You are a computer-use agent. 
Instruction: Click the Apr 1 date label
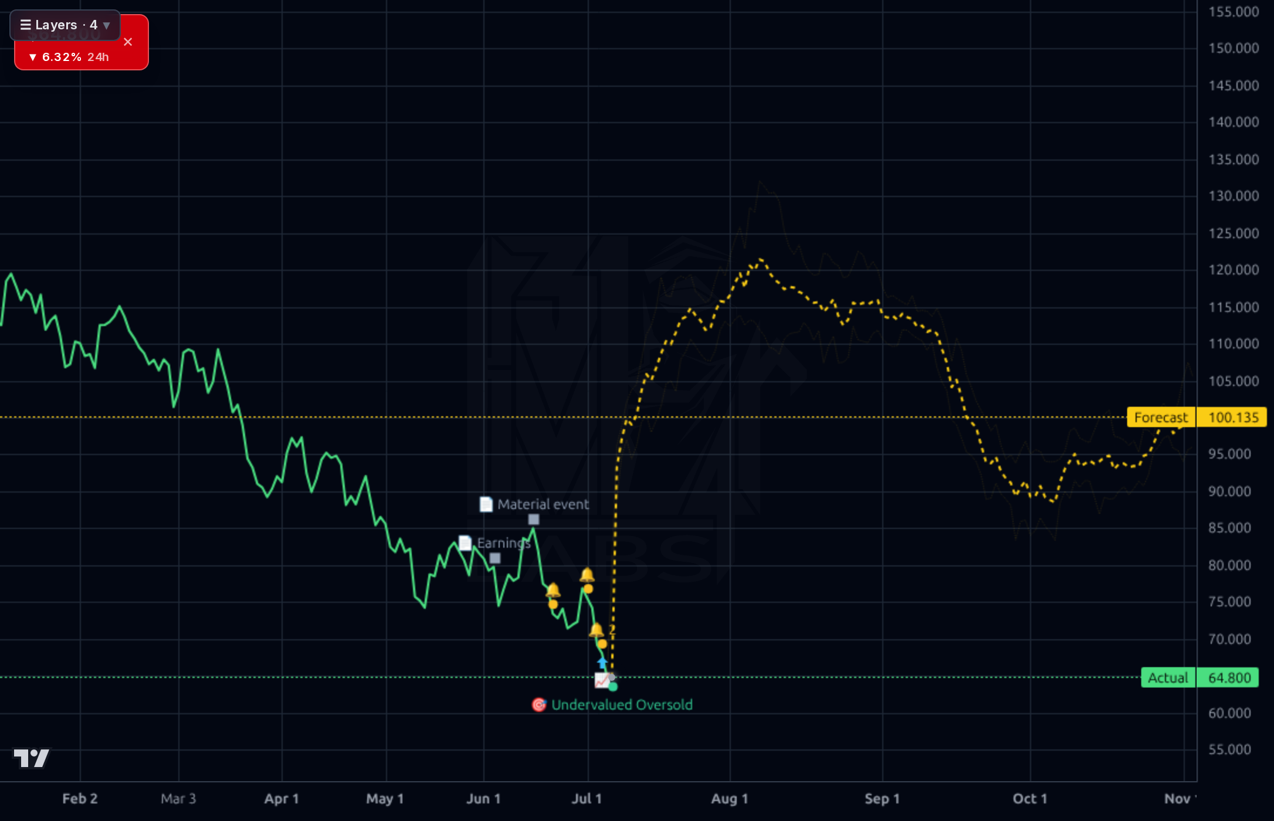point(282,799)
